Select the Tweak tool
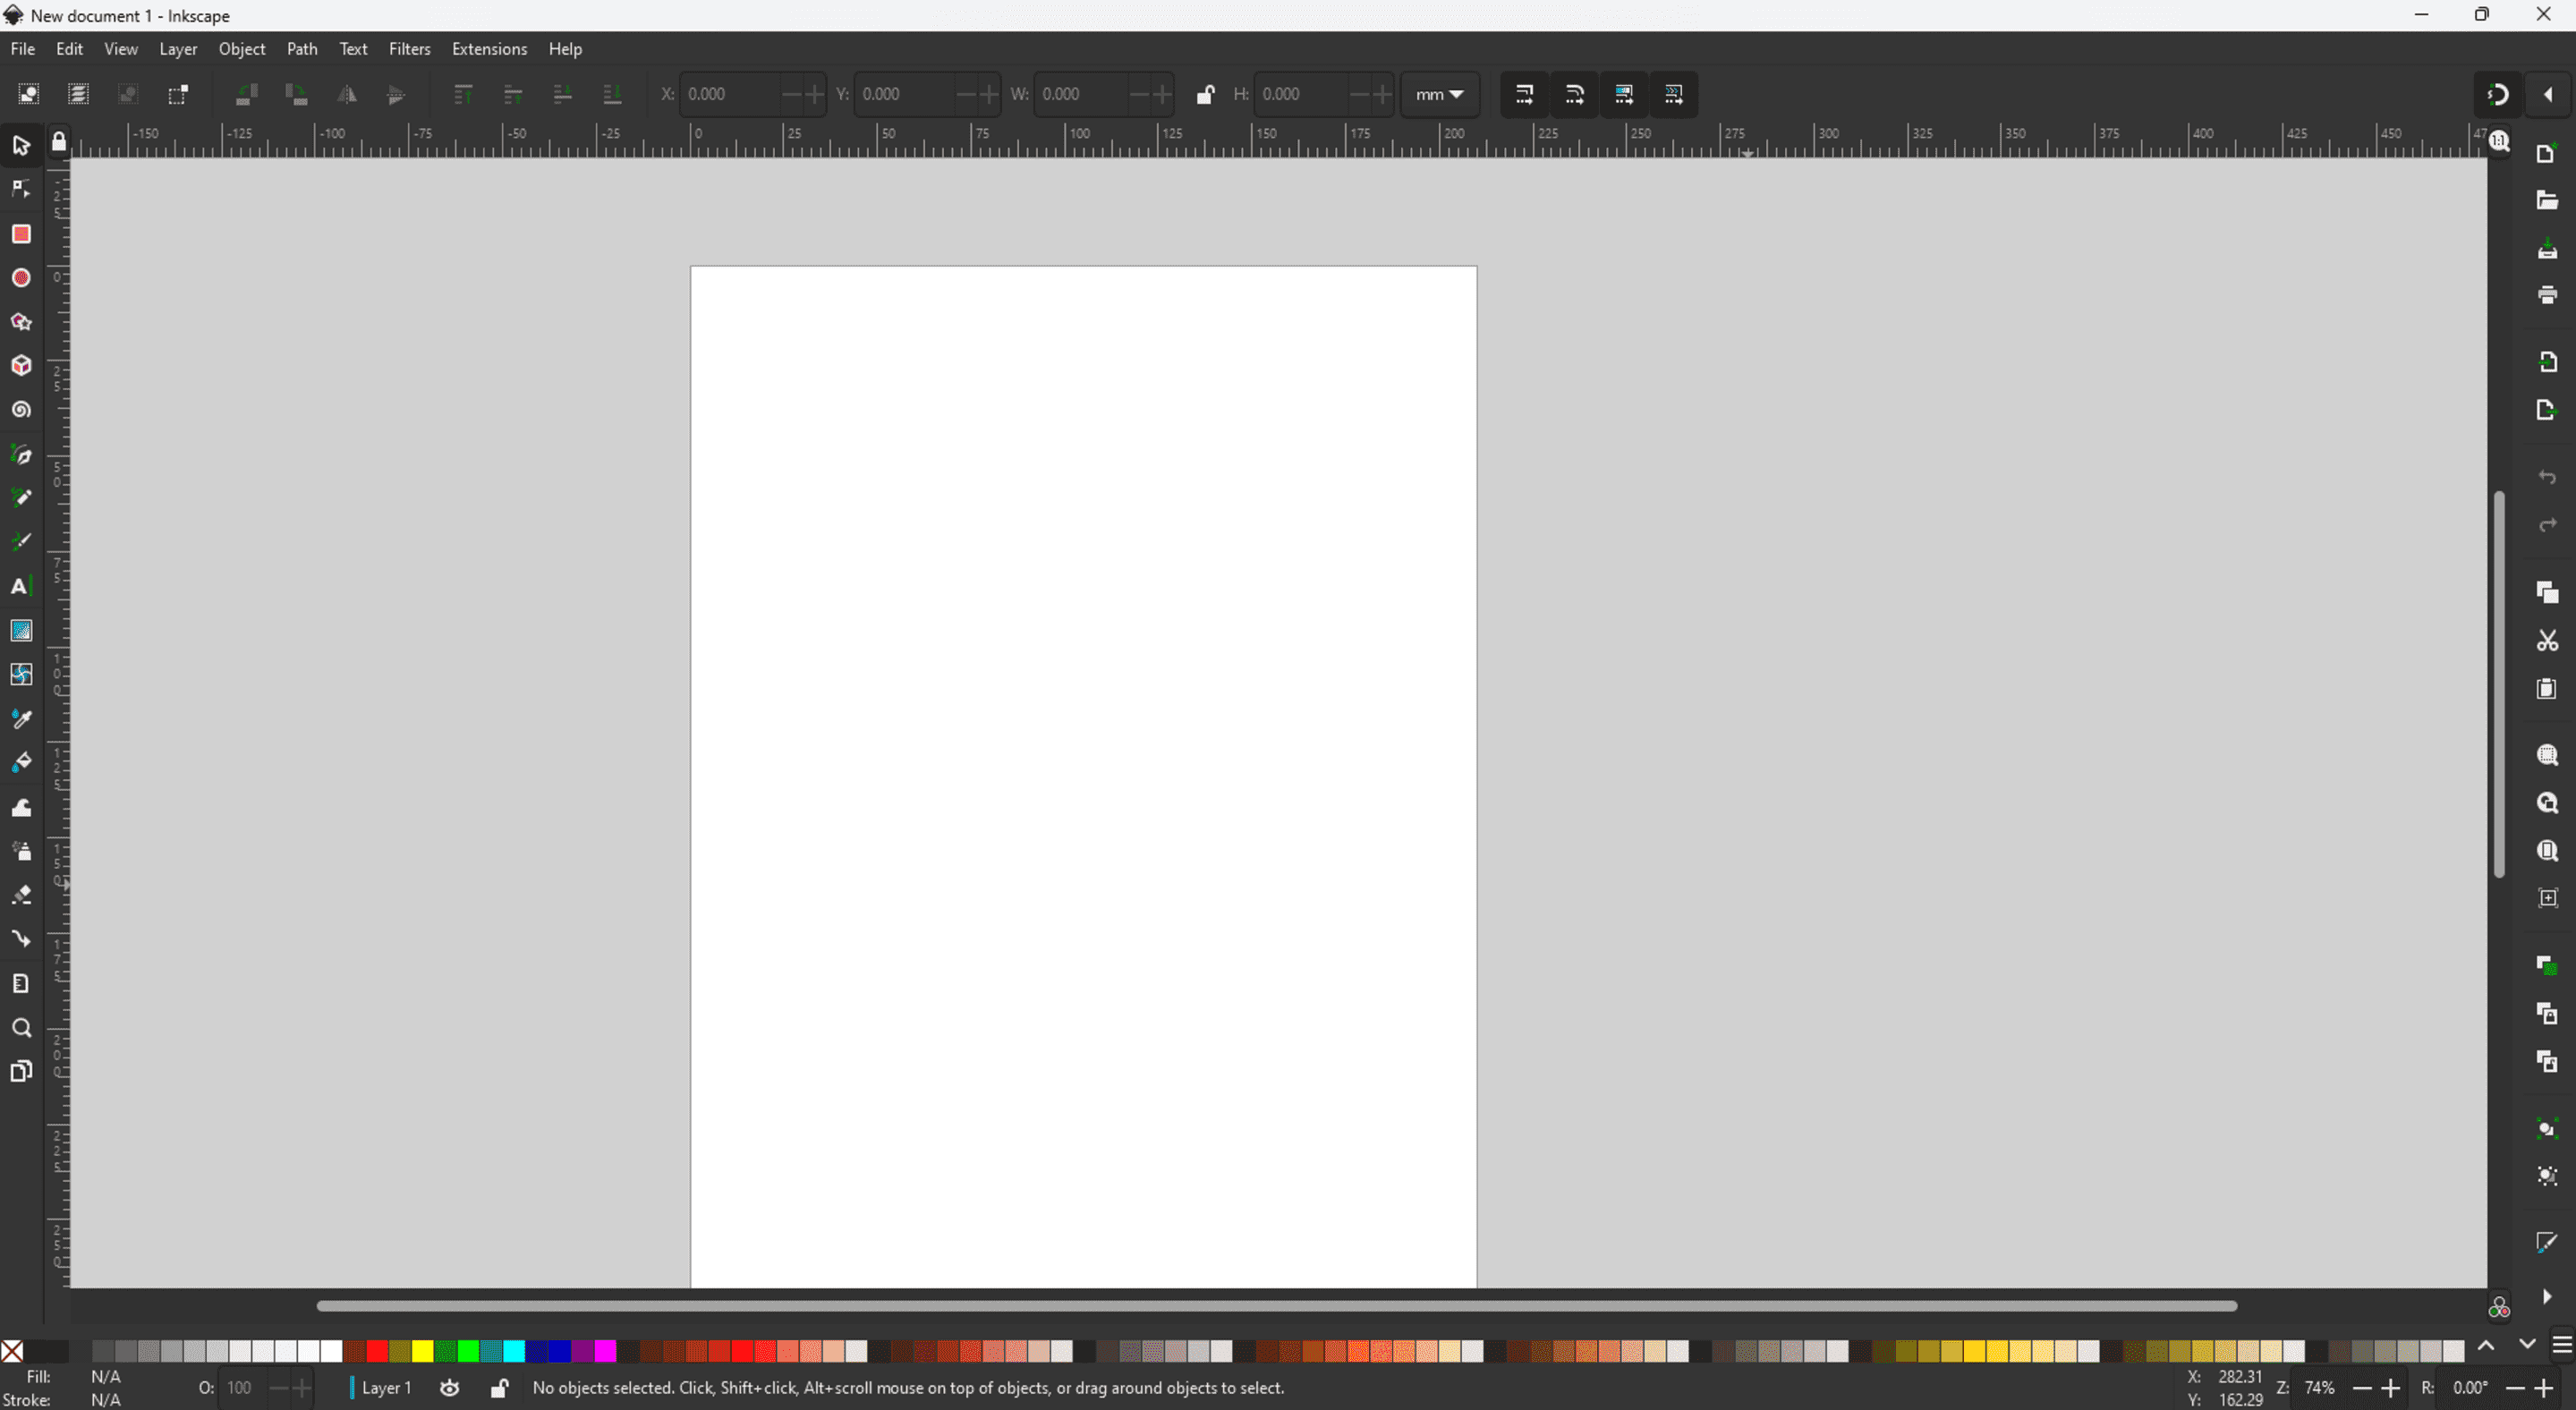 tap(21, 807)
